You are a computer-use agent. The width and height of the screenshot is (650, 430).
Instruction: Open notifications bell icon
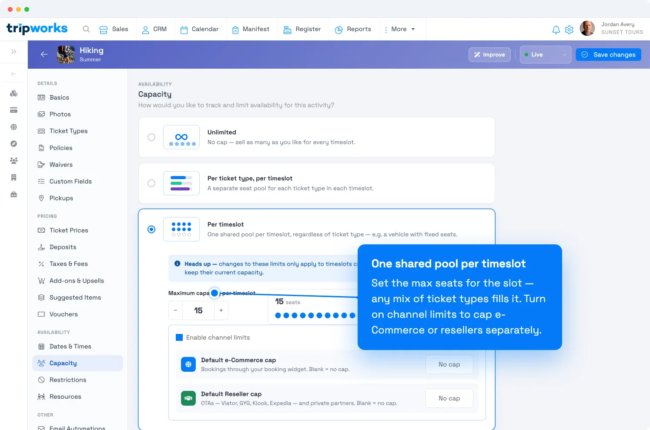556,30
